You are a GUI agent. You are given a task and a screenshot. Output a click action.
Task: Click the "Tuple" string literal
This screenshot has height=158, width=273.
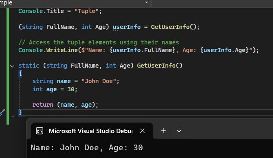(x=86, y=11)
